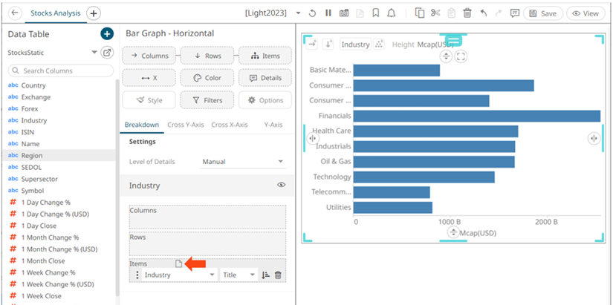Viewport: 613px width, 305px height.
Task: Click the Color button
Action: [207, 78]
